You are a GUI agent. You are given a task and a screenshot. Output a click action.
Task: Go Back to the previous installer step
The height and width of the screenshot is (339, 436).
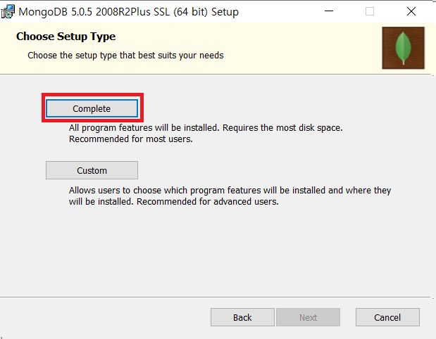pyautogui.click(x=242, y=317)
